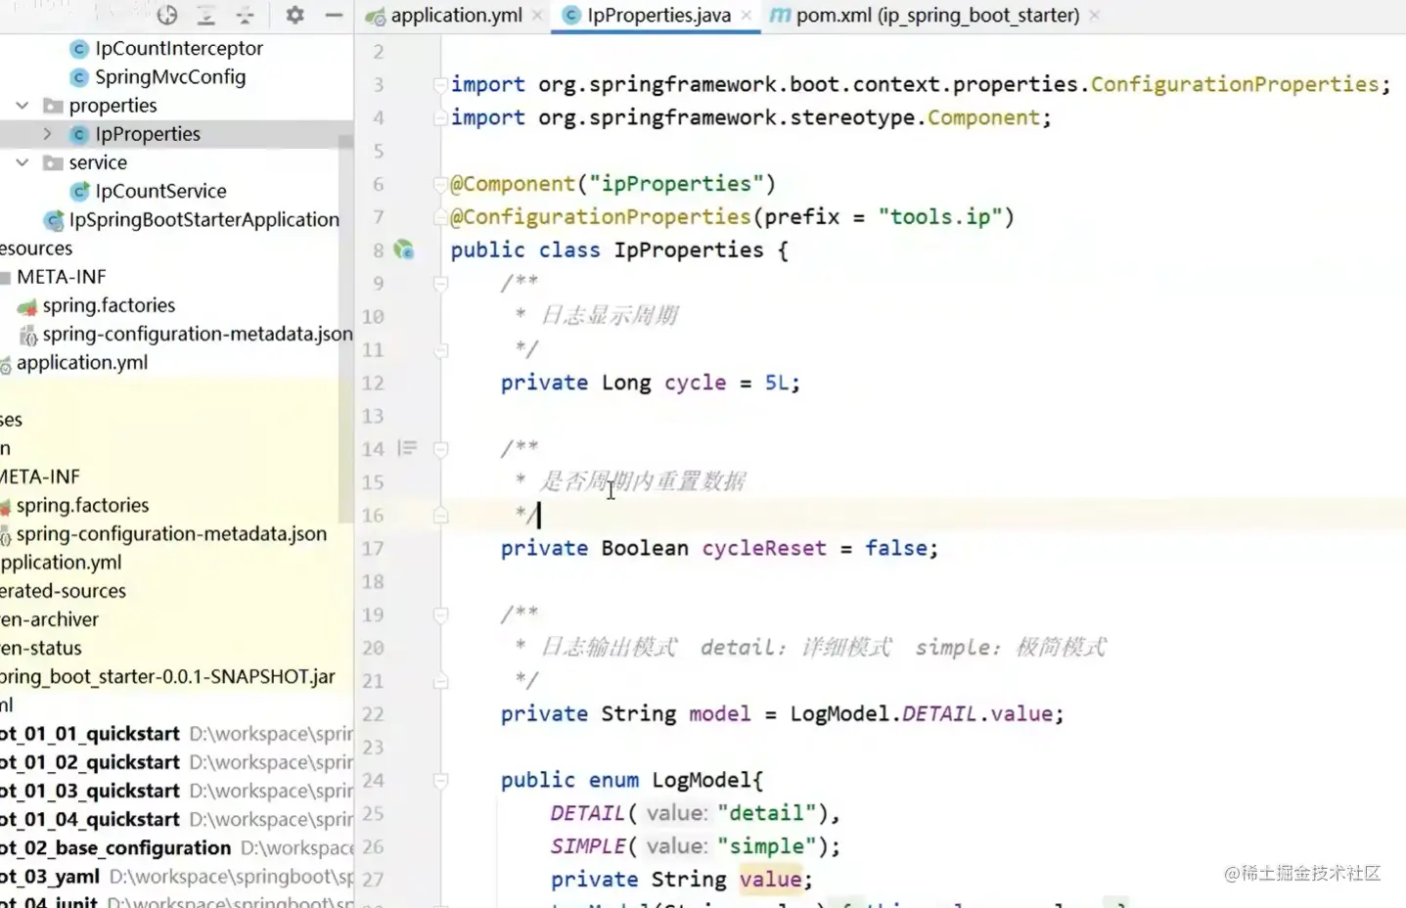The height and width of the screenshot is (908, 1406).
Task: Select the maven-archiver folder row
Action: click(x=50, y=619)
